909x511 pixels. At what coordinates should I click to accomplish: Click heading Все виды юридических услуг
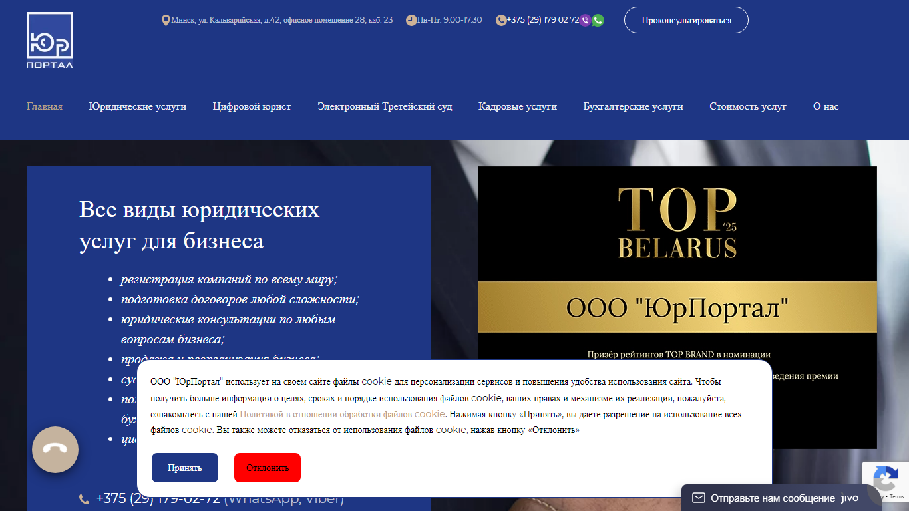(x=199, y=225)
